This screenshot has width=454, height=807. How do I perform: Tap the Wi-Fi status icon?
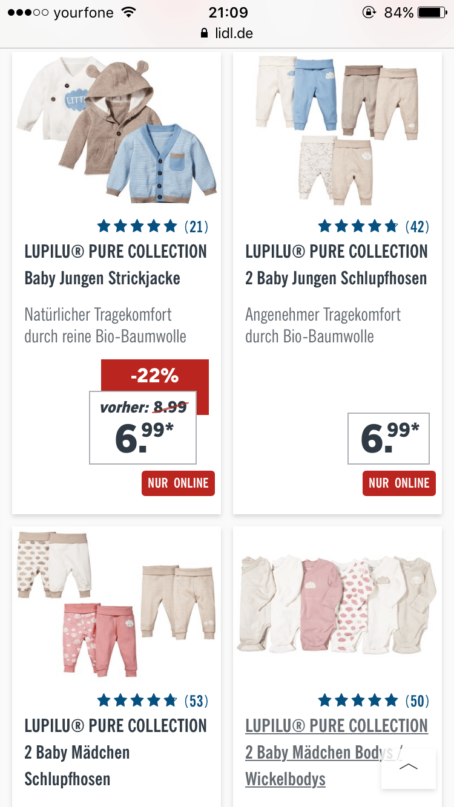128,13
